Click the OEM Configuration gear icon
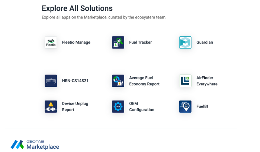260x152 pixels. 118,106
